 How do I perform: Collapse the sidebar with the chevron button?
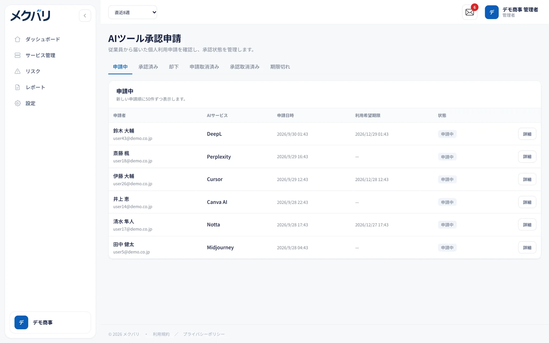(x=85, y=16)
